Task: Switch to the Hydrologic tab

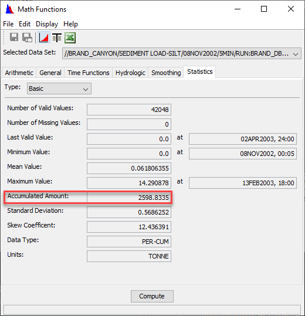Action: click(130, 73)
